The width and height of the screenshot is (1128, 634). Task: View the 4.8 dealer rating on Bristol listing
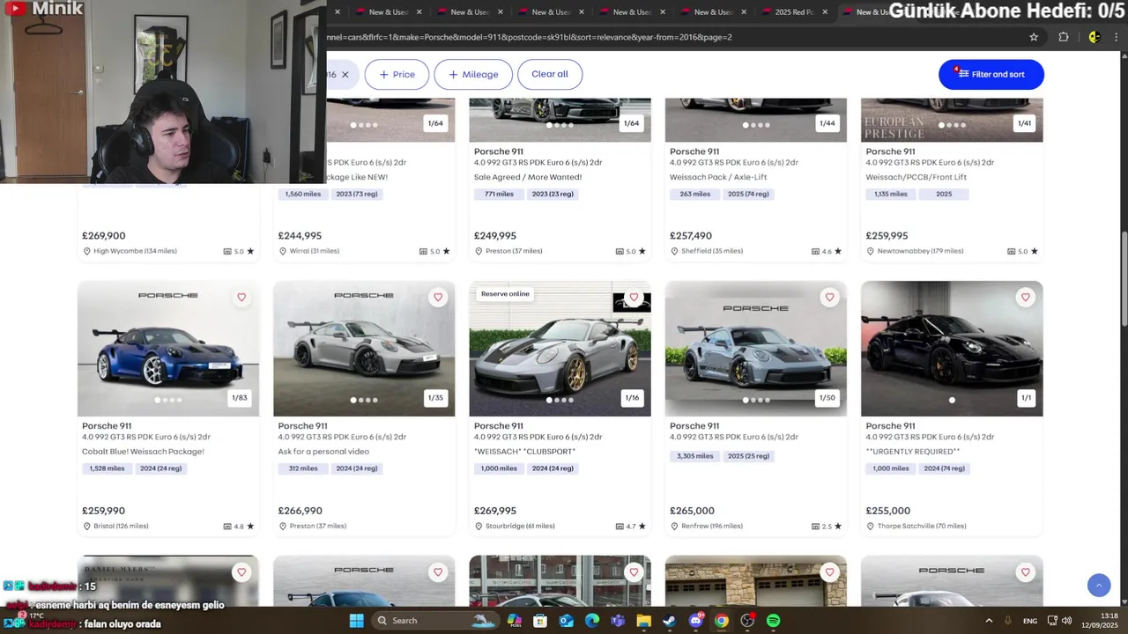click(239, 527)
